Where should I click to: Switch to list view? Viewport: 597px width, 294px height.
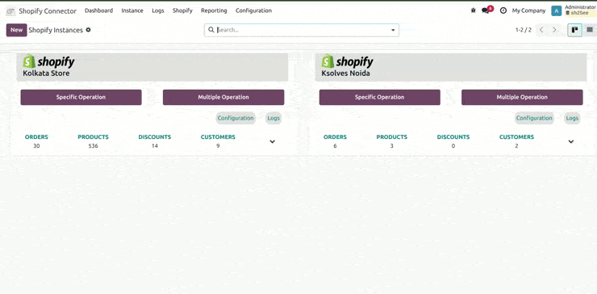point(590,30)
